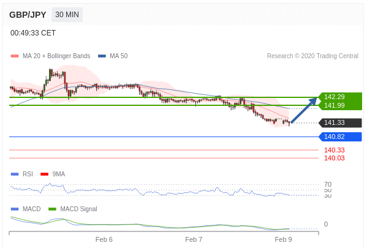
Task: Click the MA 50 blue legend swatch
Action: click(102, 56)
